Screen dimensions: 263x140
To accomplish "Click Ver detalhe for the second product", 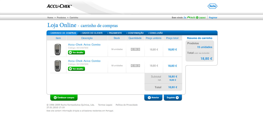I will (x=76, y=69).
